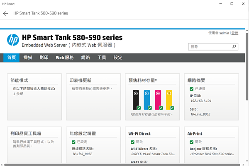249x166 pixels.
Task: Open the AirPrint card title
Action: pos(195,134)
